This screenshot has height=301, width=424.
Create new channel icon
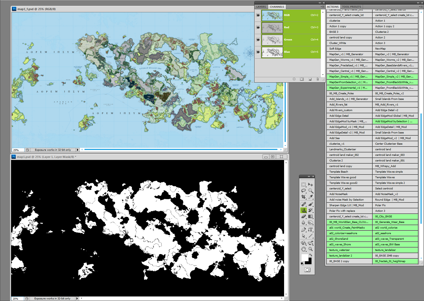click(x=310, y=79)
